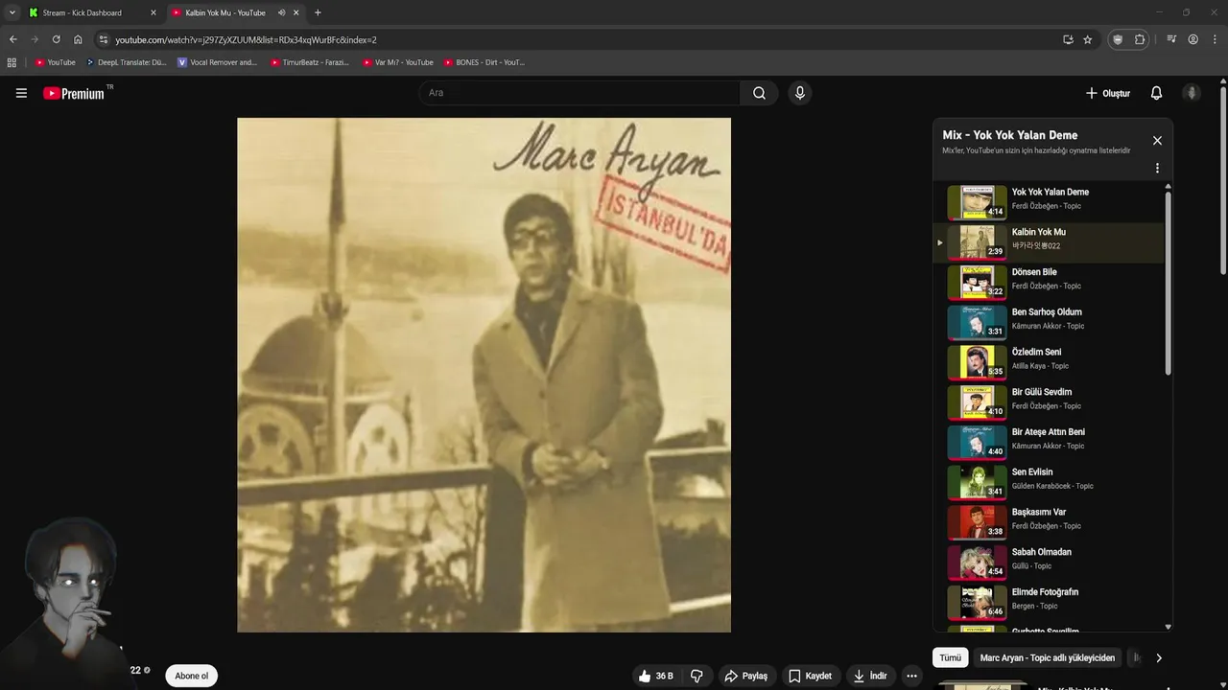Open media controls toolbar icon
The image size is (1228, 690).
pyautogui.click(x=1171, y=39)
